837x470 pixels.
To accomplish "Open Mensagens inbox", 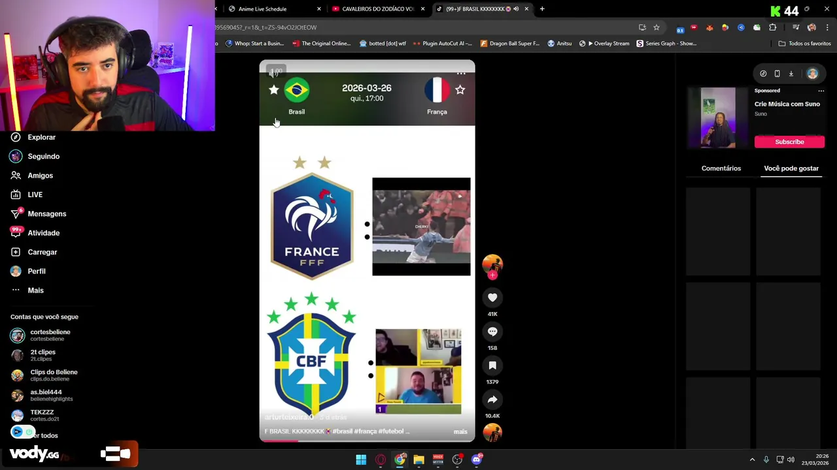I will point(38,213).
